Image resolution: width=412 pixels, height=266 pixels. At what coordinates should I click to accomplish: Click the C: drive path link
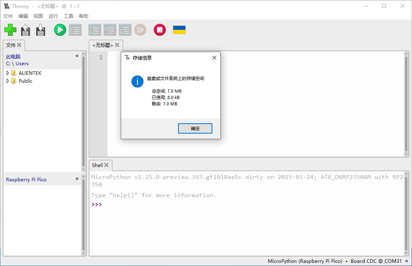coord(8,64)
